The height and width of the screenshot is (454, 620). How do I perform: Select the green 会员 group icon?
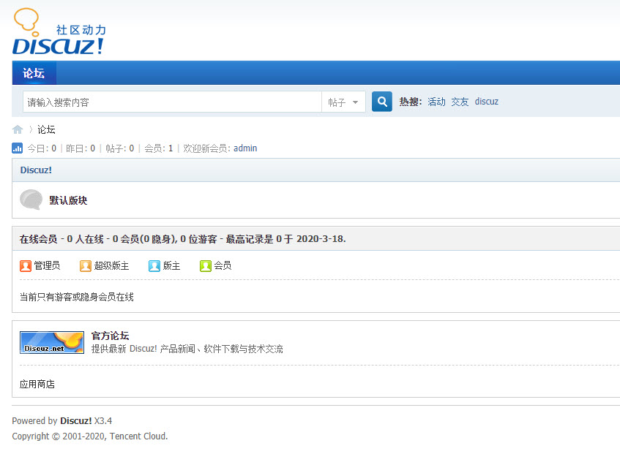click(206, 265)
